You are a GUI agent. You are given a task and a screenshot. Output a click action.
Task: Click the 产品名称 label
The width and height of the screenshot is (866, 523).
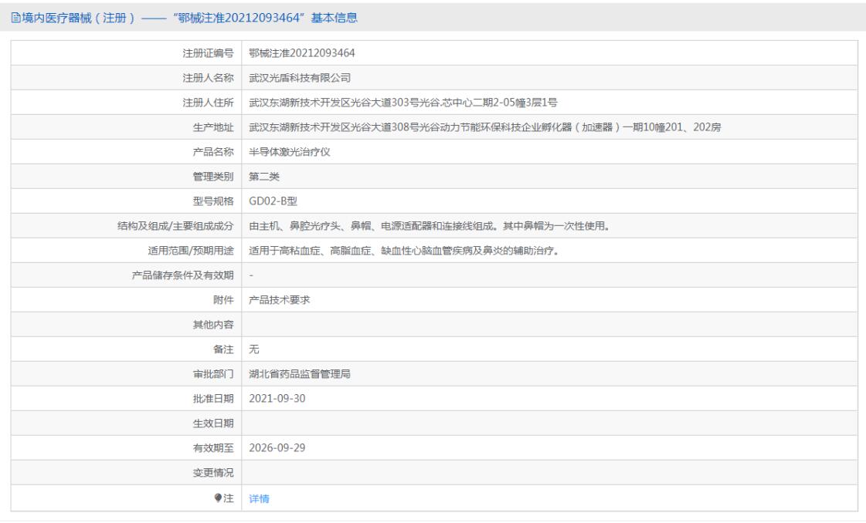213,152
